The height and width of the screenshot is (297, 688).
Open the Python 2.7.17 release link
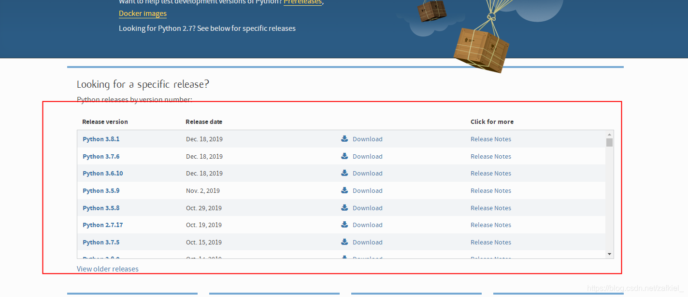tap(103, 225)
